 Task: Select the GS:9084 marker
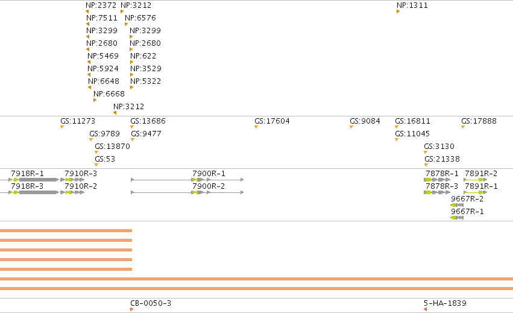[x=351, y=127]
